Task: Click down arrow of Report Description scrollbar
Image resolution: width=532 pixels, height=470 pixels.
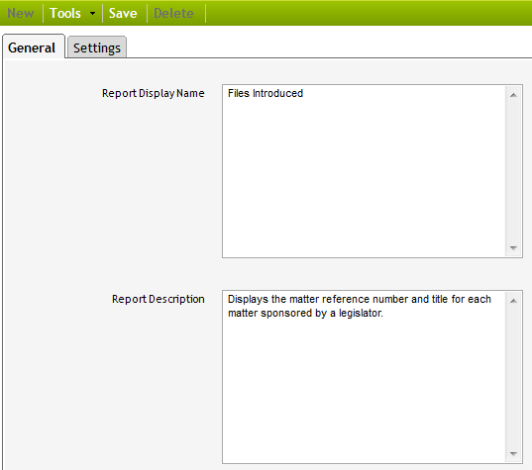Action: click(x=513, y=454)
